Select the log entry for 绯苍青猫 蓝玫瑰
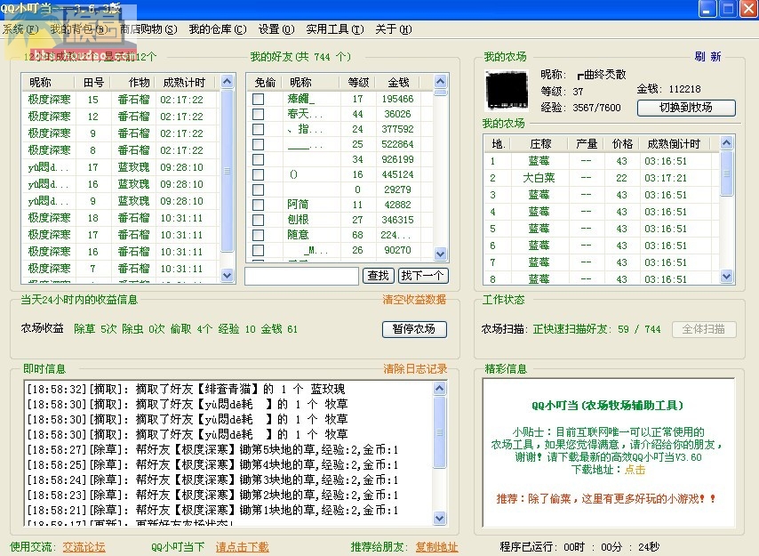 click(x=186, y=389)
